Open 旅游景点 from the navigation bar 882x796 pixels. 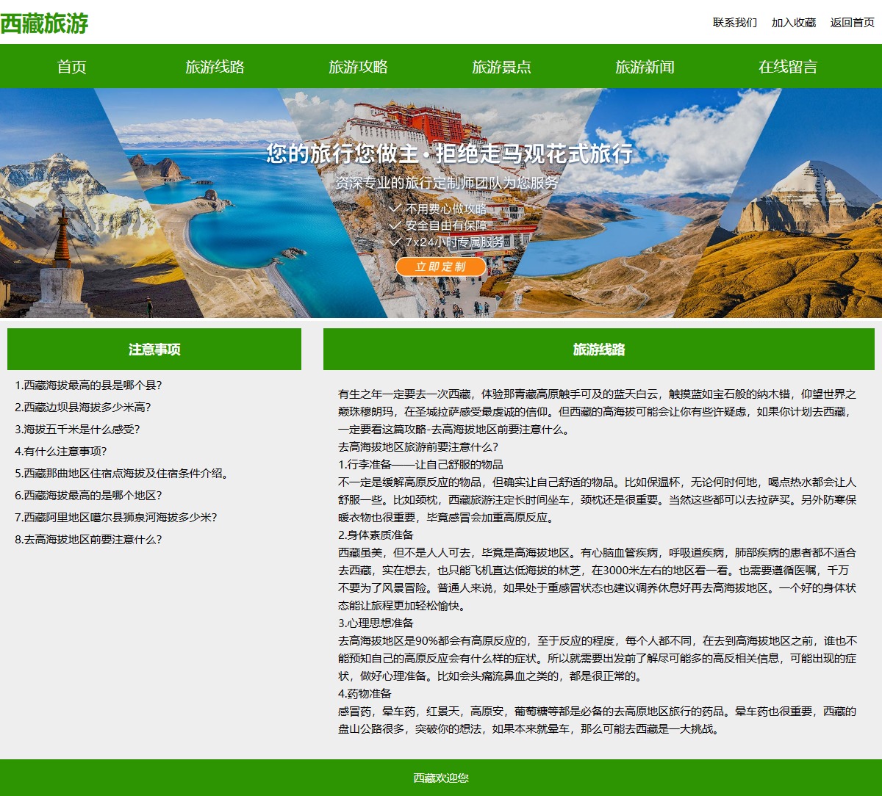(x=501, y=67)
